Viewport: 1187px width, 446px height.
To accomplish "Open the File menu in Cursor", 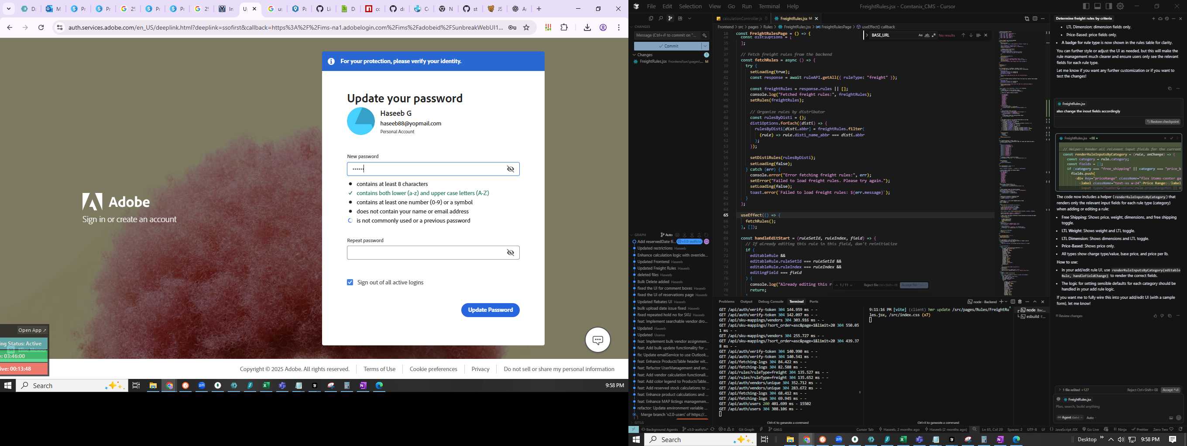I will click(651, 7).
